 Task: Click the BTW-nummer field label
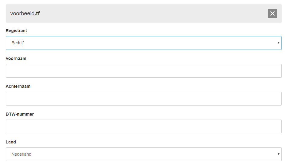pos(20,114)
